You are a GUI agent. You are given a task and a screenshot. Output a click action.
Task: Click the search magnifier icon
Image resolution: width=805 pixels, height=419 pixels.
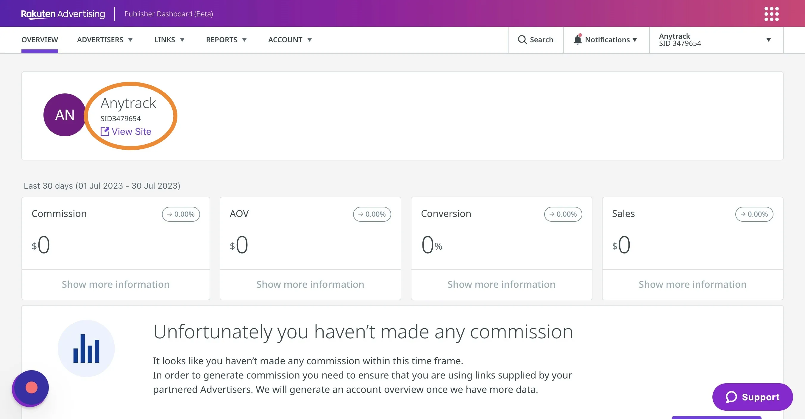coord(522,40)
